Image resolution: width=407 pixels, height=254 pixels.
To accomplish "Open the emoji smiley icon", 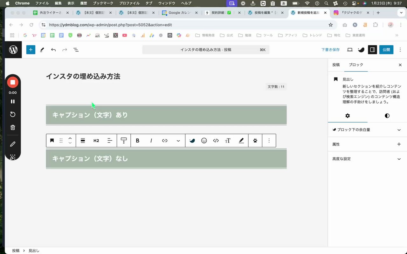I will coord(204,140).
